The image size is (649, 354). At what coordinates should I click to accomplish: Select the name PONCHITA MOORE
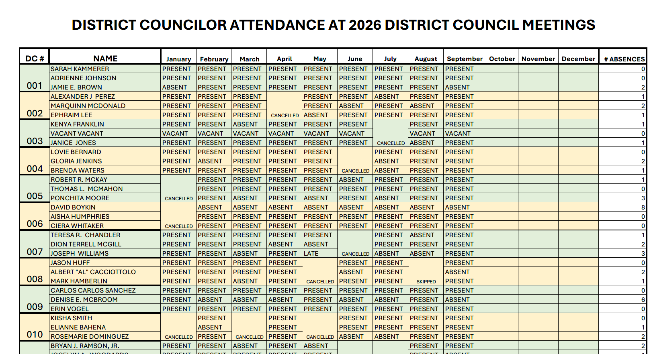click(80, 198)
